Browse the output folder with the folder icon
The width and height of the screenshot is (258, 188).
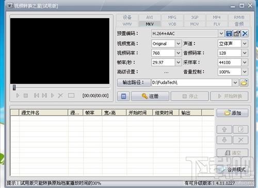tap(244, 83)
